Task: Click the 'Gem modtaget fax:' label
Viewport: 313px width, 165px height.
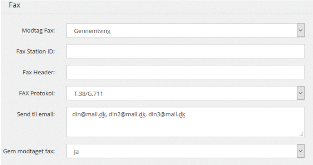Action: coord(29,152)
